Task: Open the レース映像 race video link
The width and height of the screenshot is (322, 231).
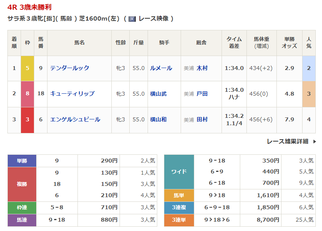Action: [x=153, y=19]
